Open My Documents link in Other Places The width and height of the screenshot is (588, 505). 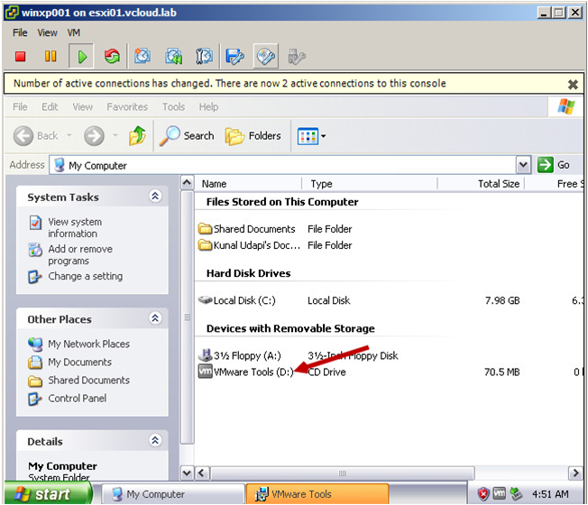[x=79, y=362]
